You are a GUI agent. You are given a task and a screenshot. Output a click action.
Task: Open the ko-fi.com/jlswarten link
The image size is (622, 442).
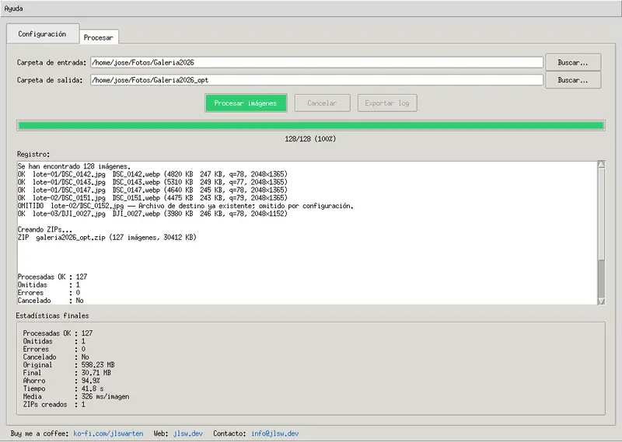(108, 433)
